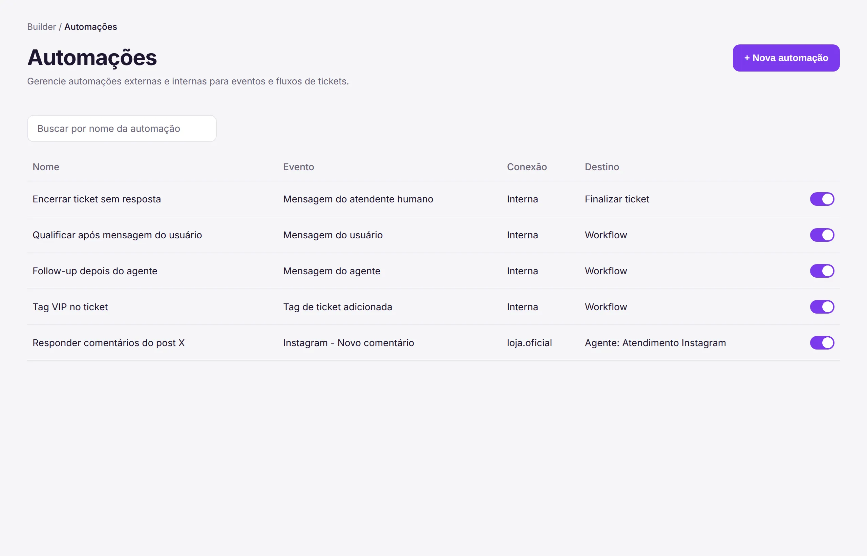Image resolution: width=867 pixels, height=556 pixels.
Task: Click the 'Tag de ticket adicionada' event
Action: 338,307
